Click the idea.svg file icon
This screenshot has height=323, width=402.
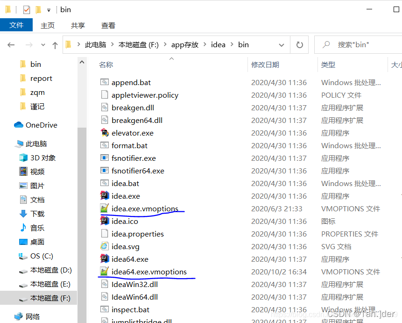[x=104, y=246]
